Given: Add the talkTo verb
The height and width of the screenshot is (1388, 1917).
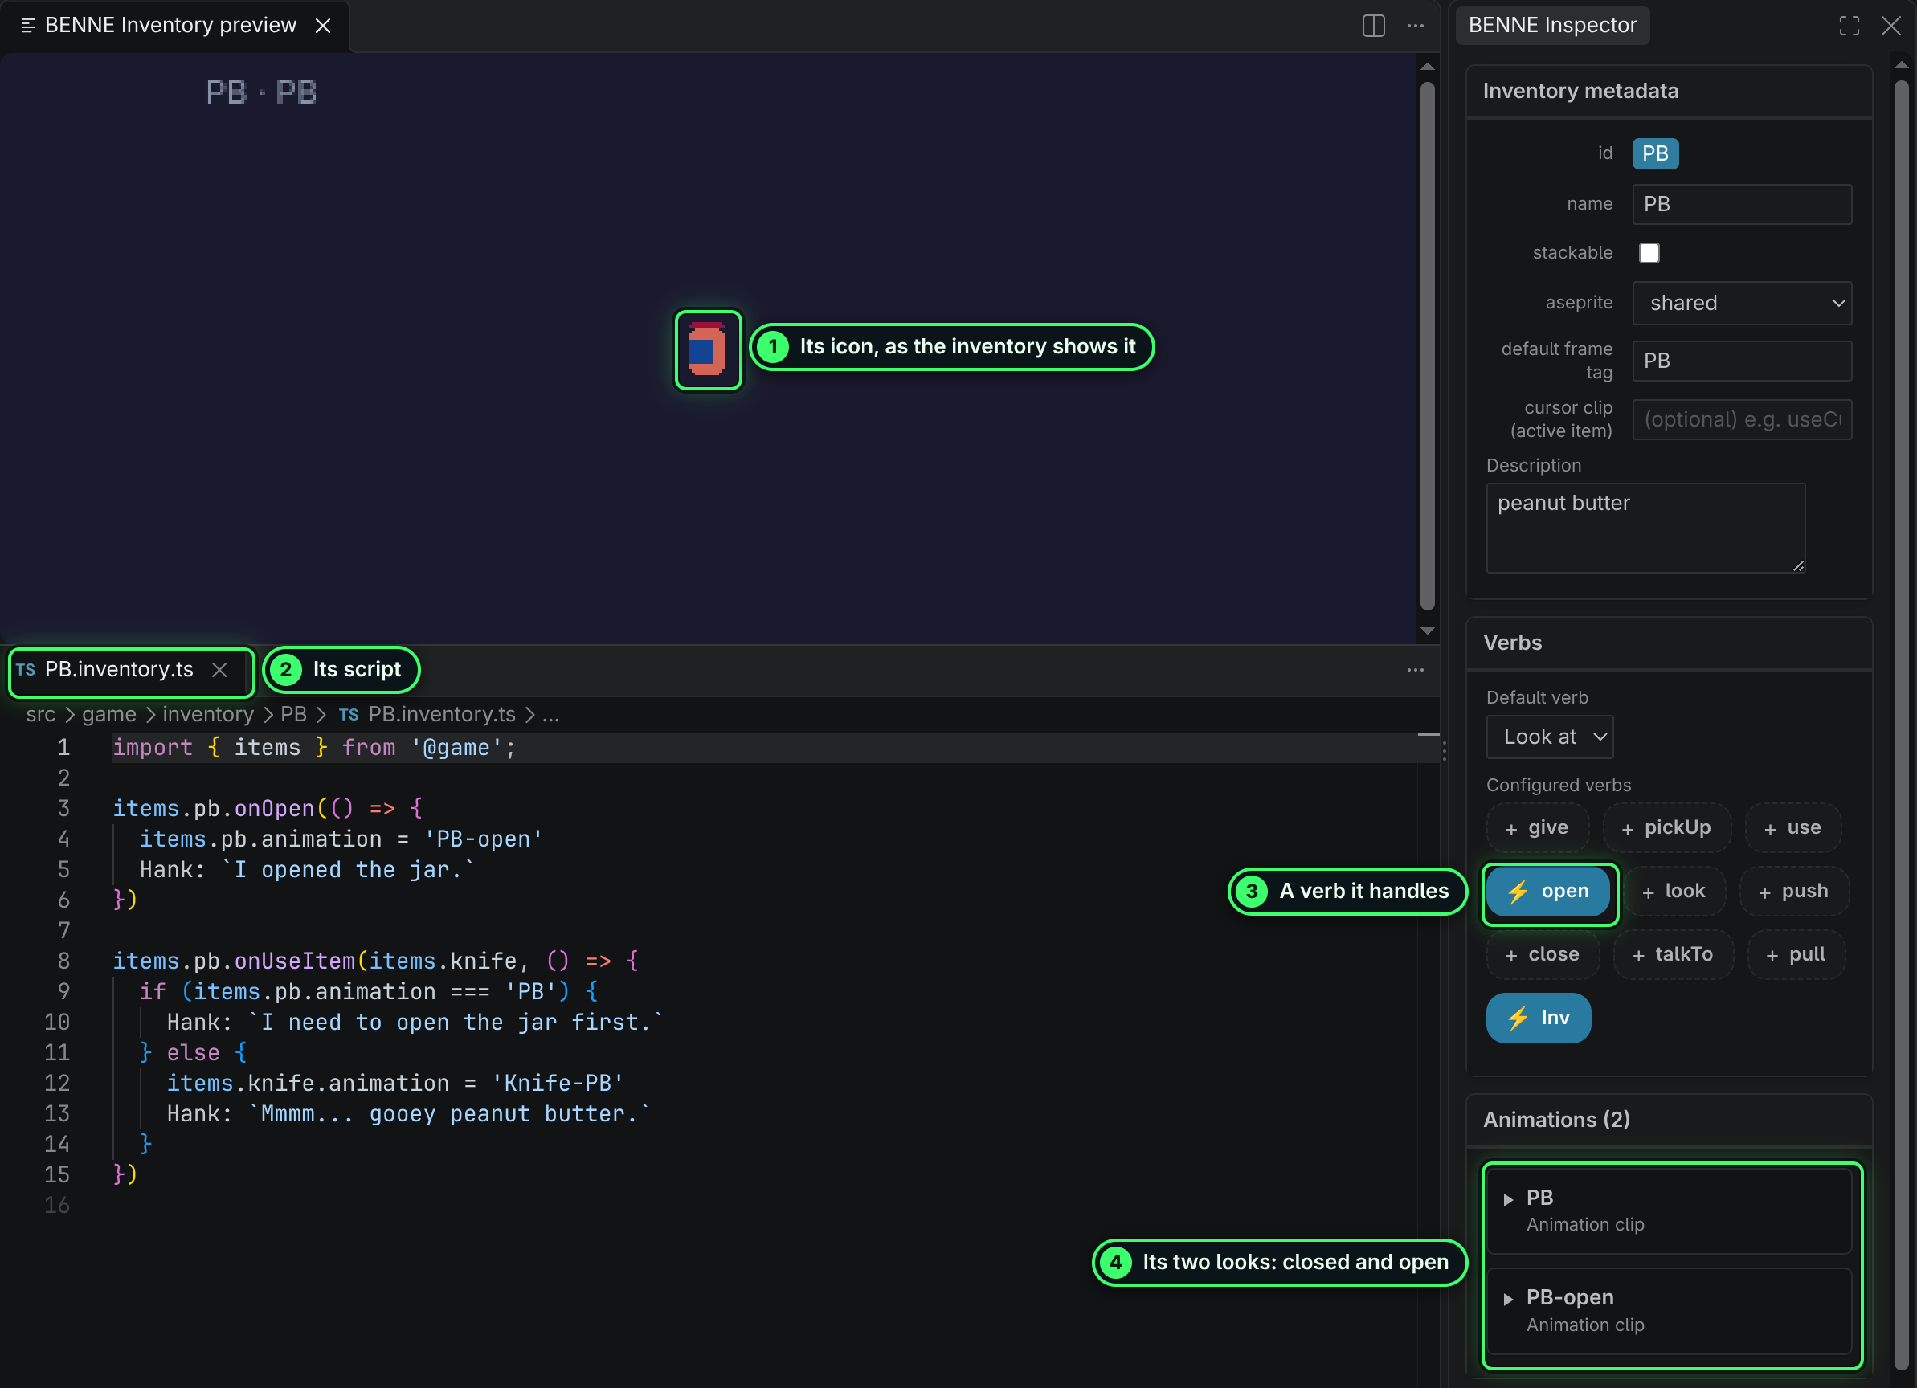Looking at the screenshot, I should pos(1674,954).
